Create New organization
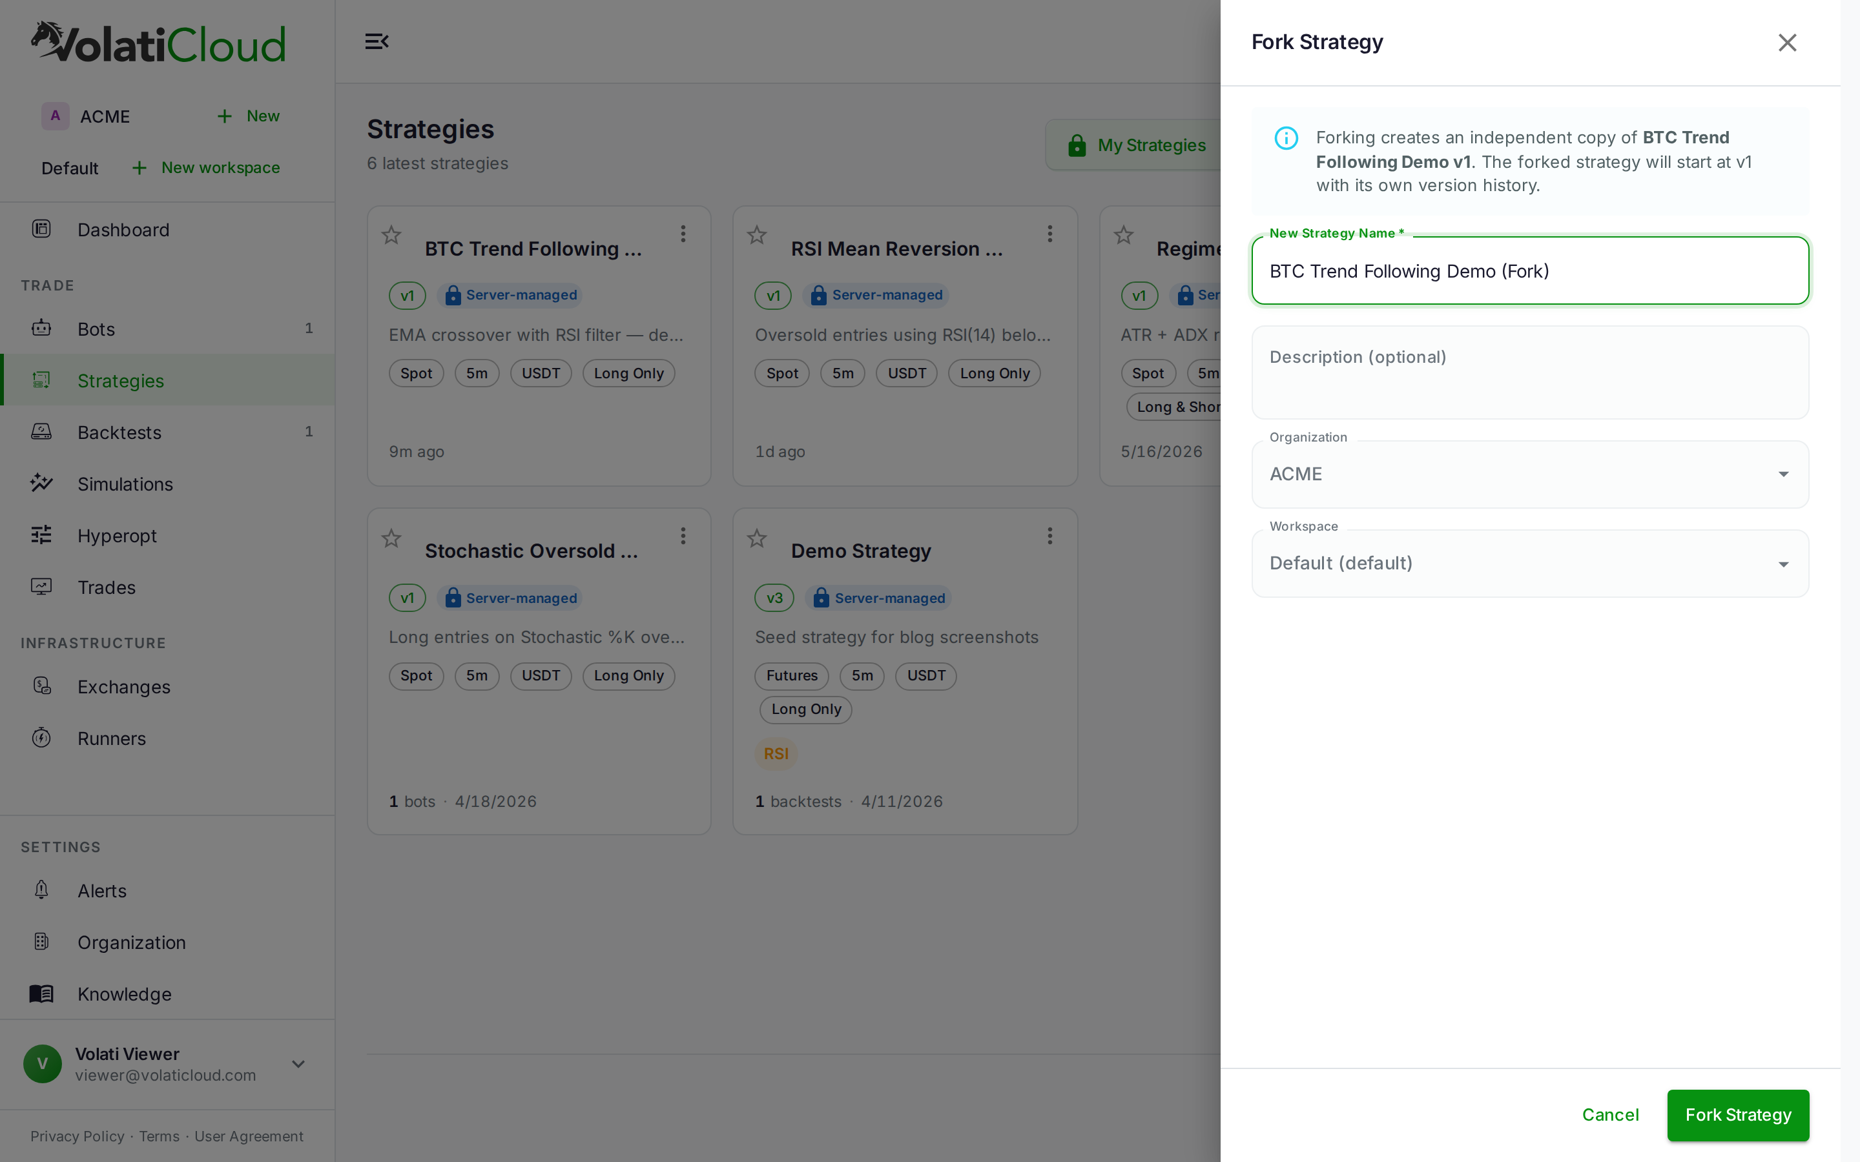Image resolution: width=1860 pixels, height=1162 pixels. [247, 116]
